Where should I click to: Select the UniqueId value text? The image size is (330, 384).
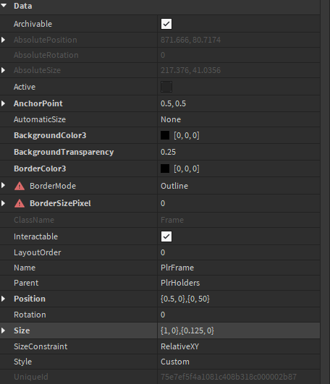pyautogui.click(x=229, y=377)
